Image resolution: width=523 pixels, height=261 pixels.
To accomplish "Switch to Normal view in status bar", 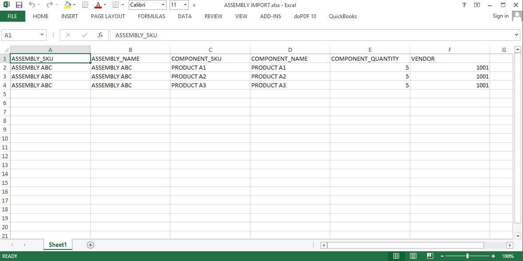I will [396, 256].
